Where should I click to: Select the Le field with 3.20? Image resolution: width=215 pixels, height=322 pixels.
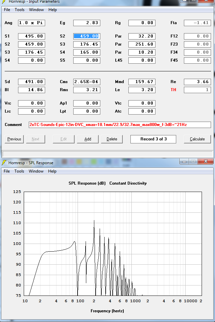click(142, 90)
